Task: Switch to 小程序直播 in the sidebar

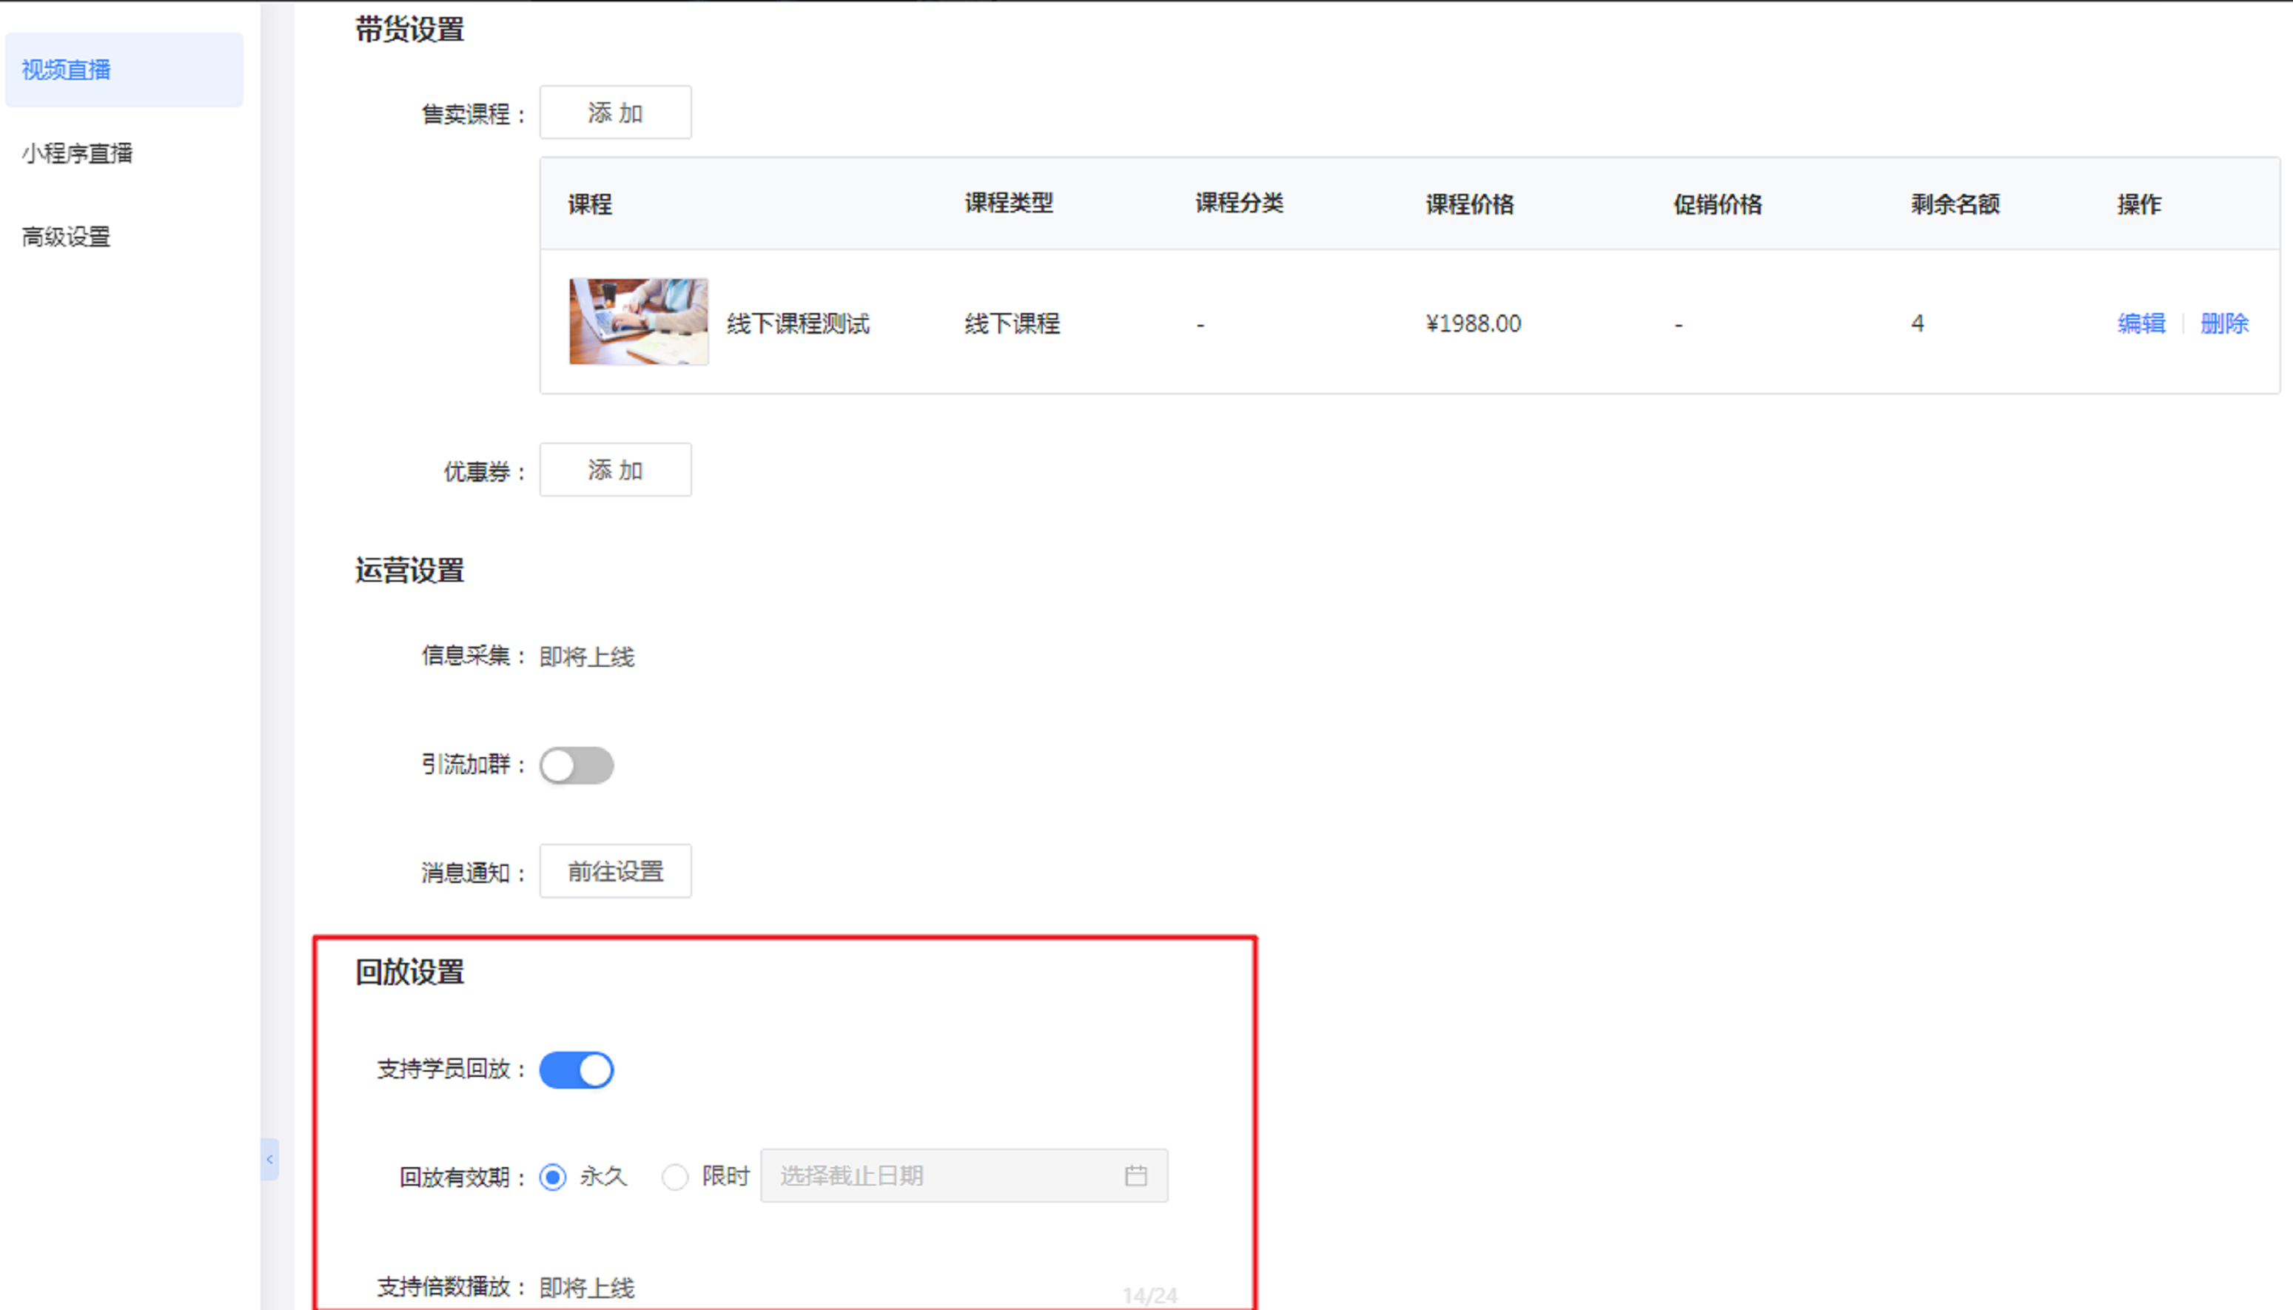Action: [x=78, y=154]
